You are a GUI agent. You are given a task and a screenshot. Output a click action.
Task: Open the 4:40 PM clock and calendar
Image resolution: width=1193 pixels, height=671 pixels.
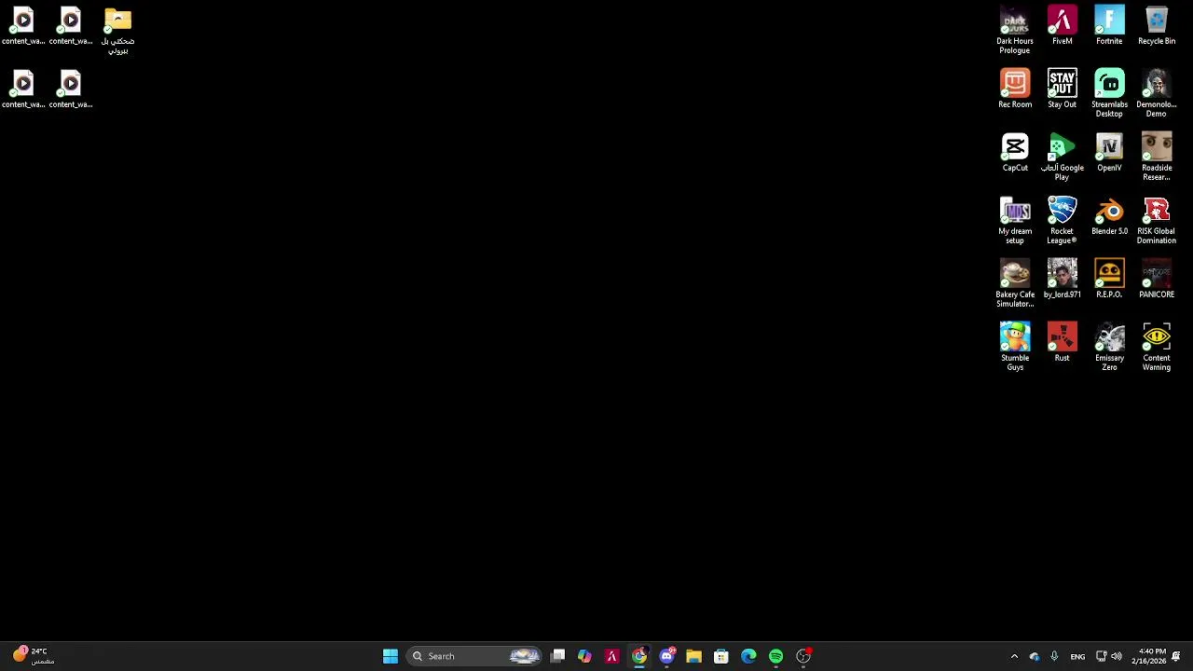click(x=1149, y=656)
